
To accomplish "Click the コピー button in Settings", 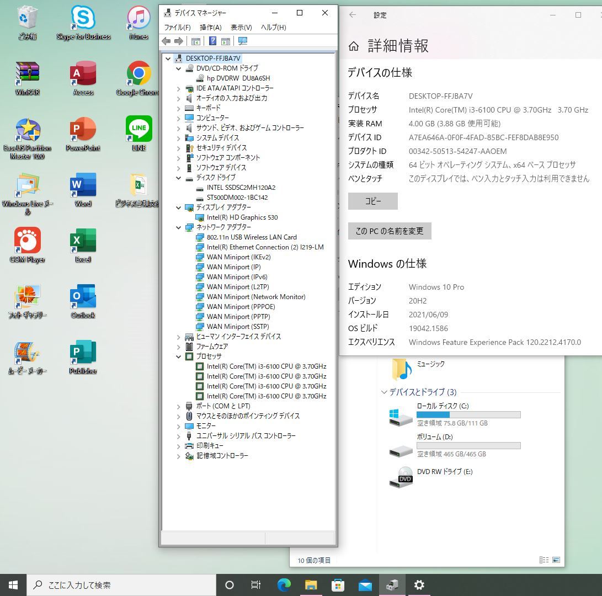I will pos(373,201).
